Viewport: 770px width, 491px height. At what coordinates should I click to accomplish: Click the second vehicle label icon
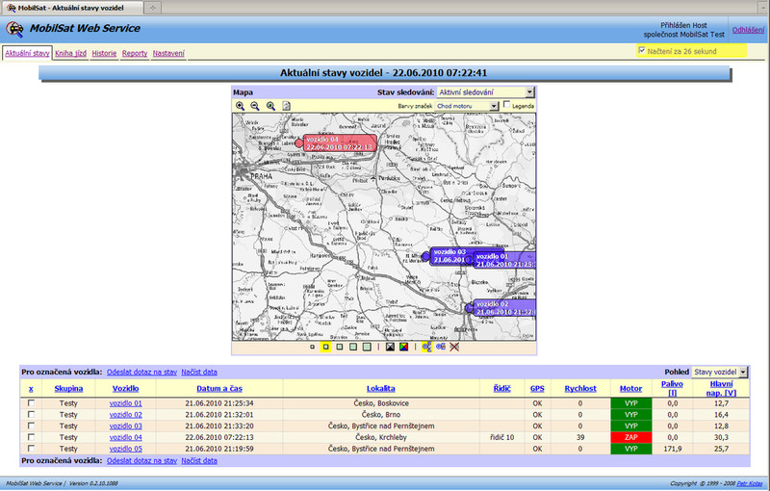coord(441,348)
